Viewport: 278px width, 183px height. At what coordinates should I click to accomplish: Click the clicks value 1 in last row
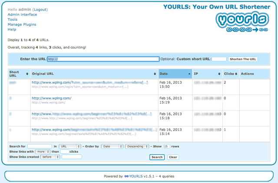(x=225, y=130)
